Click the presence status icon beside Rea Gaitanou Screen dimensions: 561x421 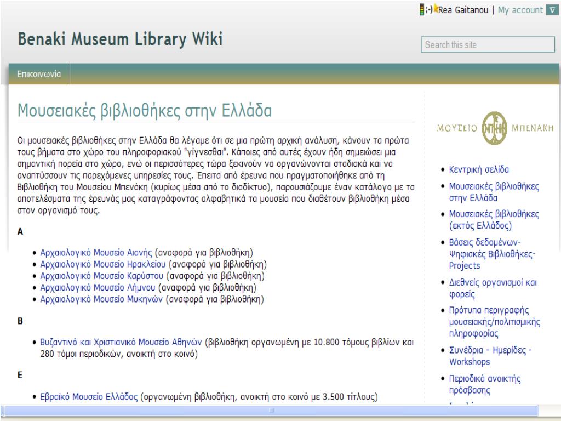pos(422,10)
